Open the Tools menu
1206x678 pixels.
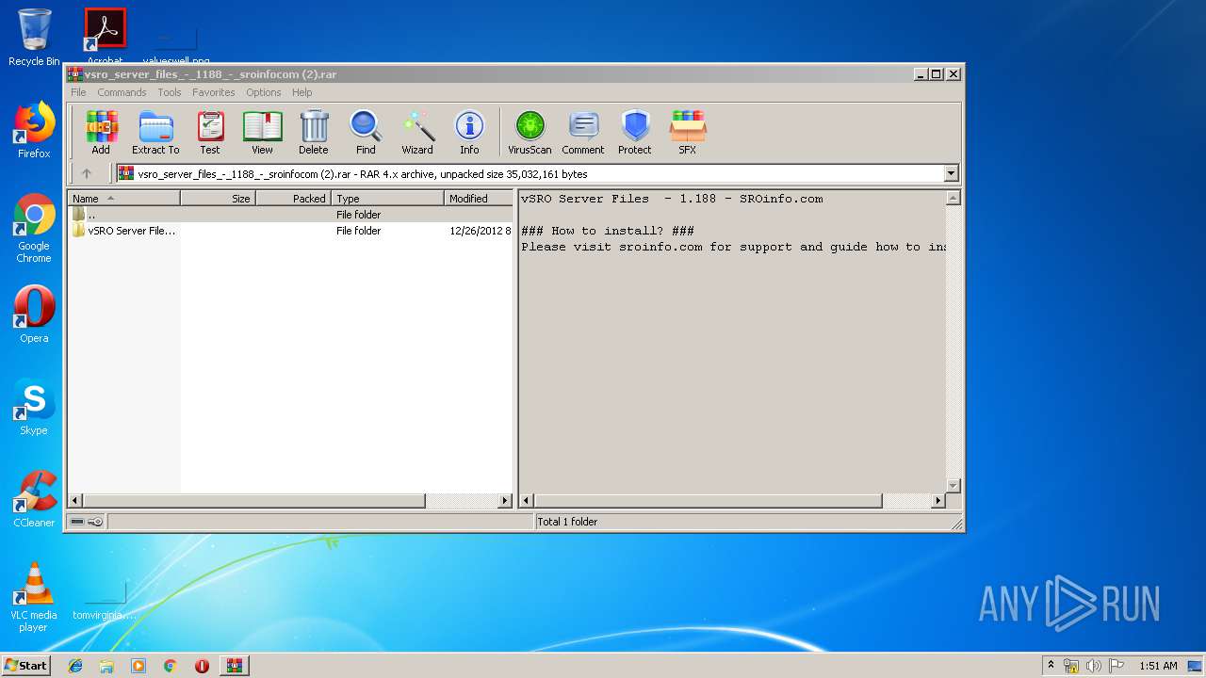pos(170,92)
